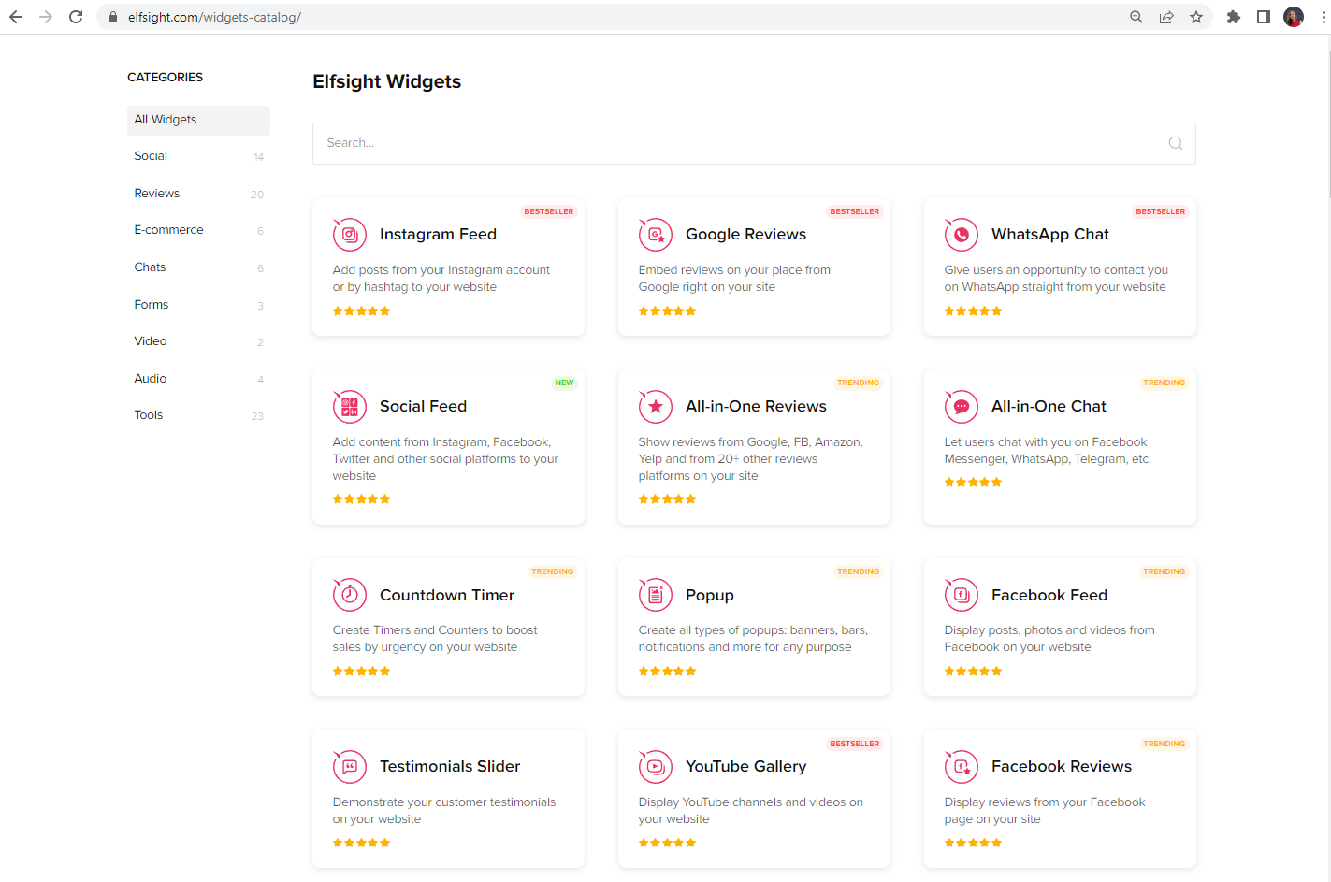Screen dimensions: 1331x882
Task: Open the Instagram Feed widget title
Action: pos(438,235)
